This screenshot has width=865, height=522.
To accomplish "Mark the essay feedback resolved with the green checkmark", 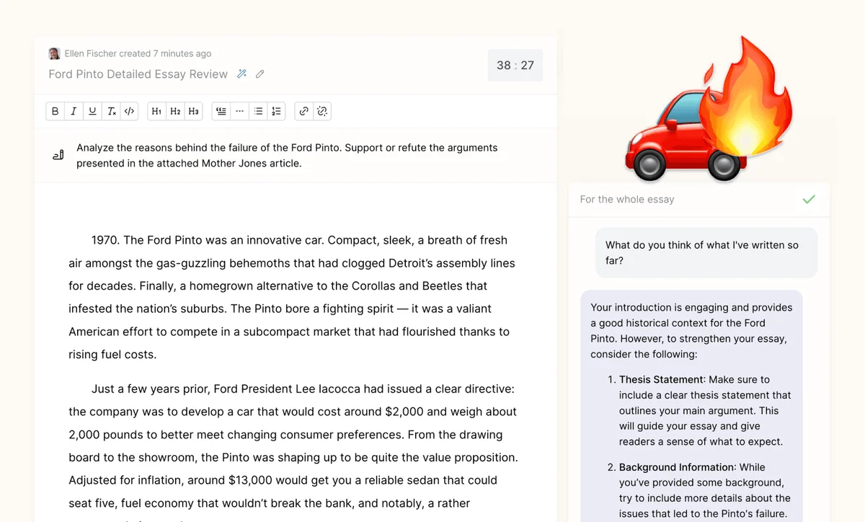I will 809,199.
